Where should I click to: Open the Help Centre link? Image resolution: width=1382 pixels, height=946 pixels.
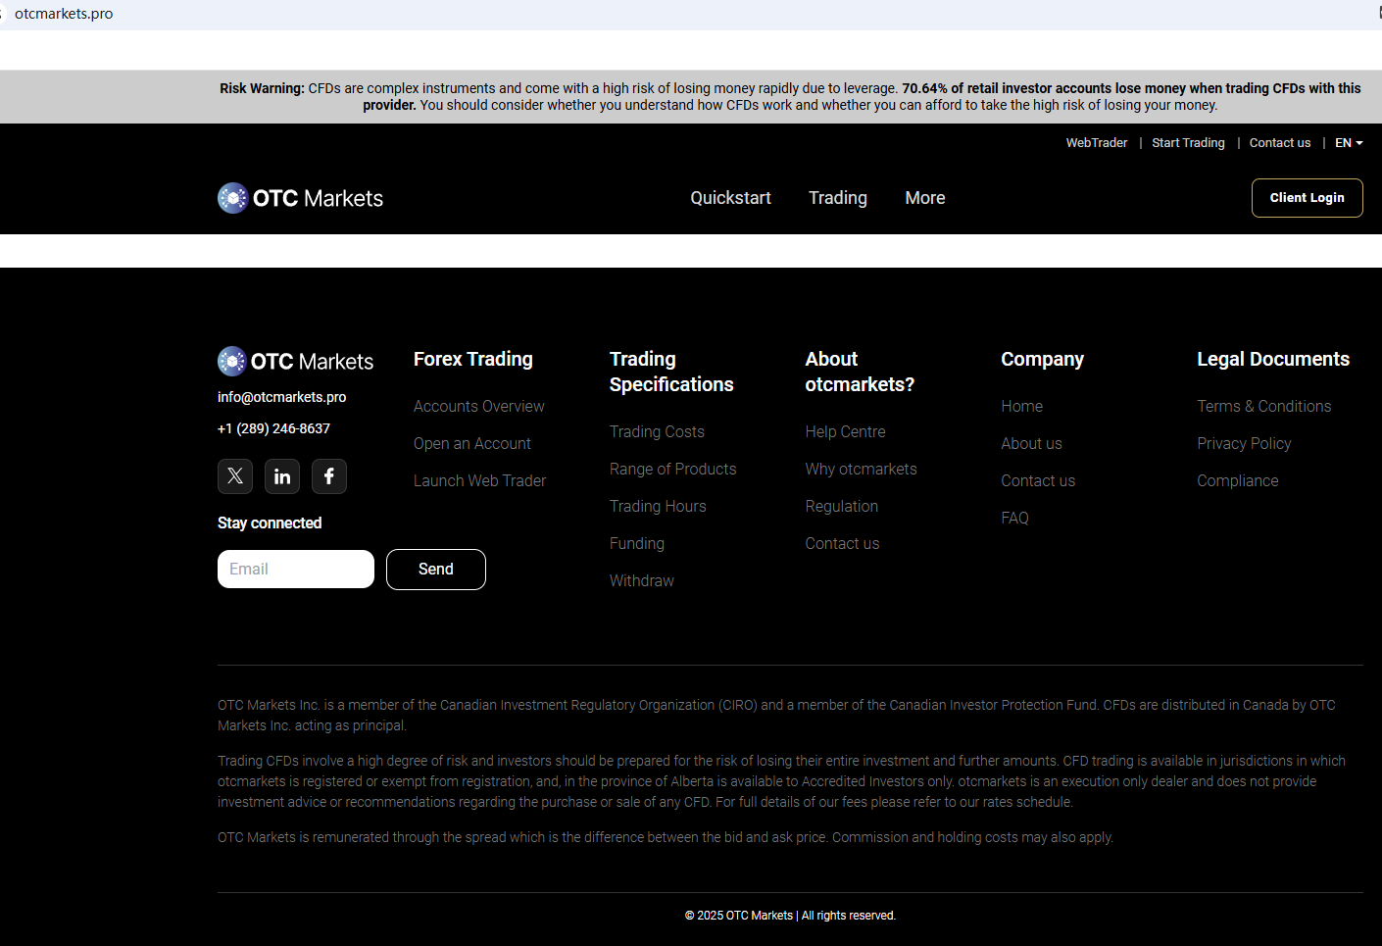845,432
